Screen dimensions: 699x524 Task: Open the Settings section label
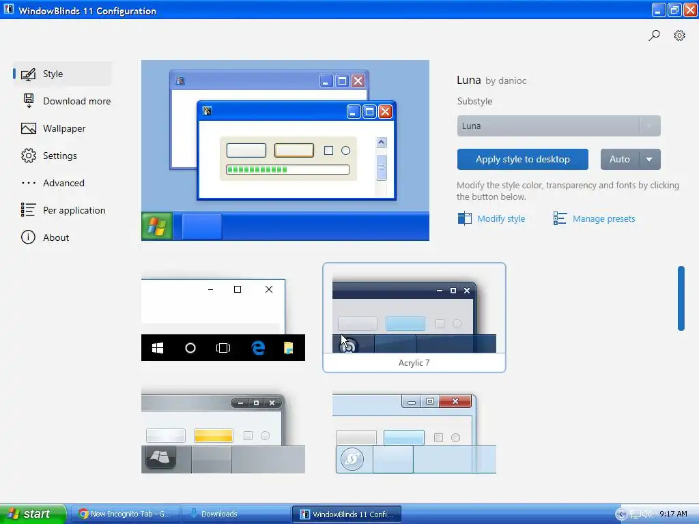point(60,156)
